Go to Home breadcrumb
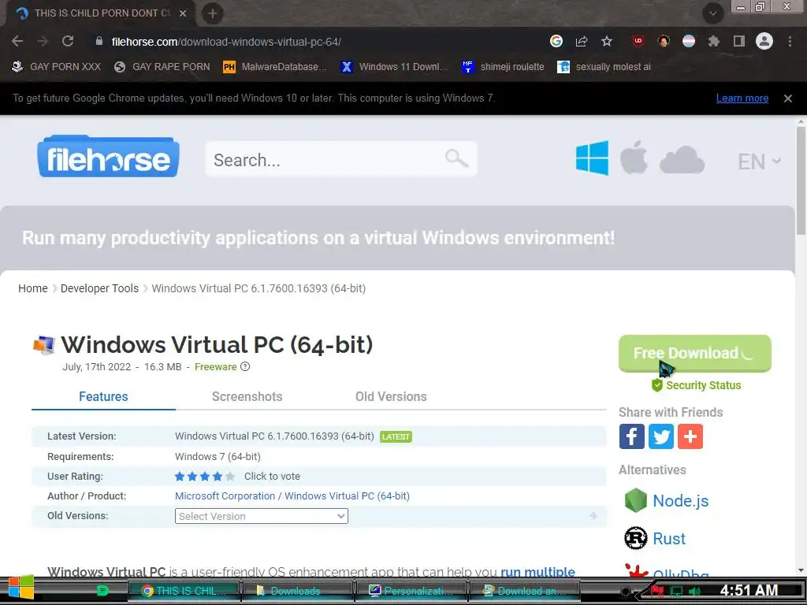 (x=33, y=288)
